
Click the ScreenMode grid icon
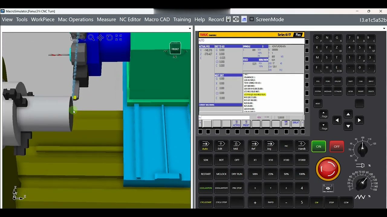(252, 19)
